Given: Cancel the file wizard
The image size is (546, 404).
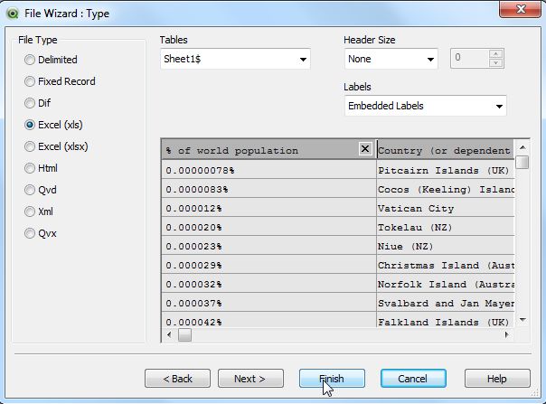Looking at the screenshot, I should pyautogui.click(x=413, y=378).
